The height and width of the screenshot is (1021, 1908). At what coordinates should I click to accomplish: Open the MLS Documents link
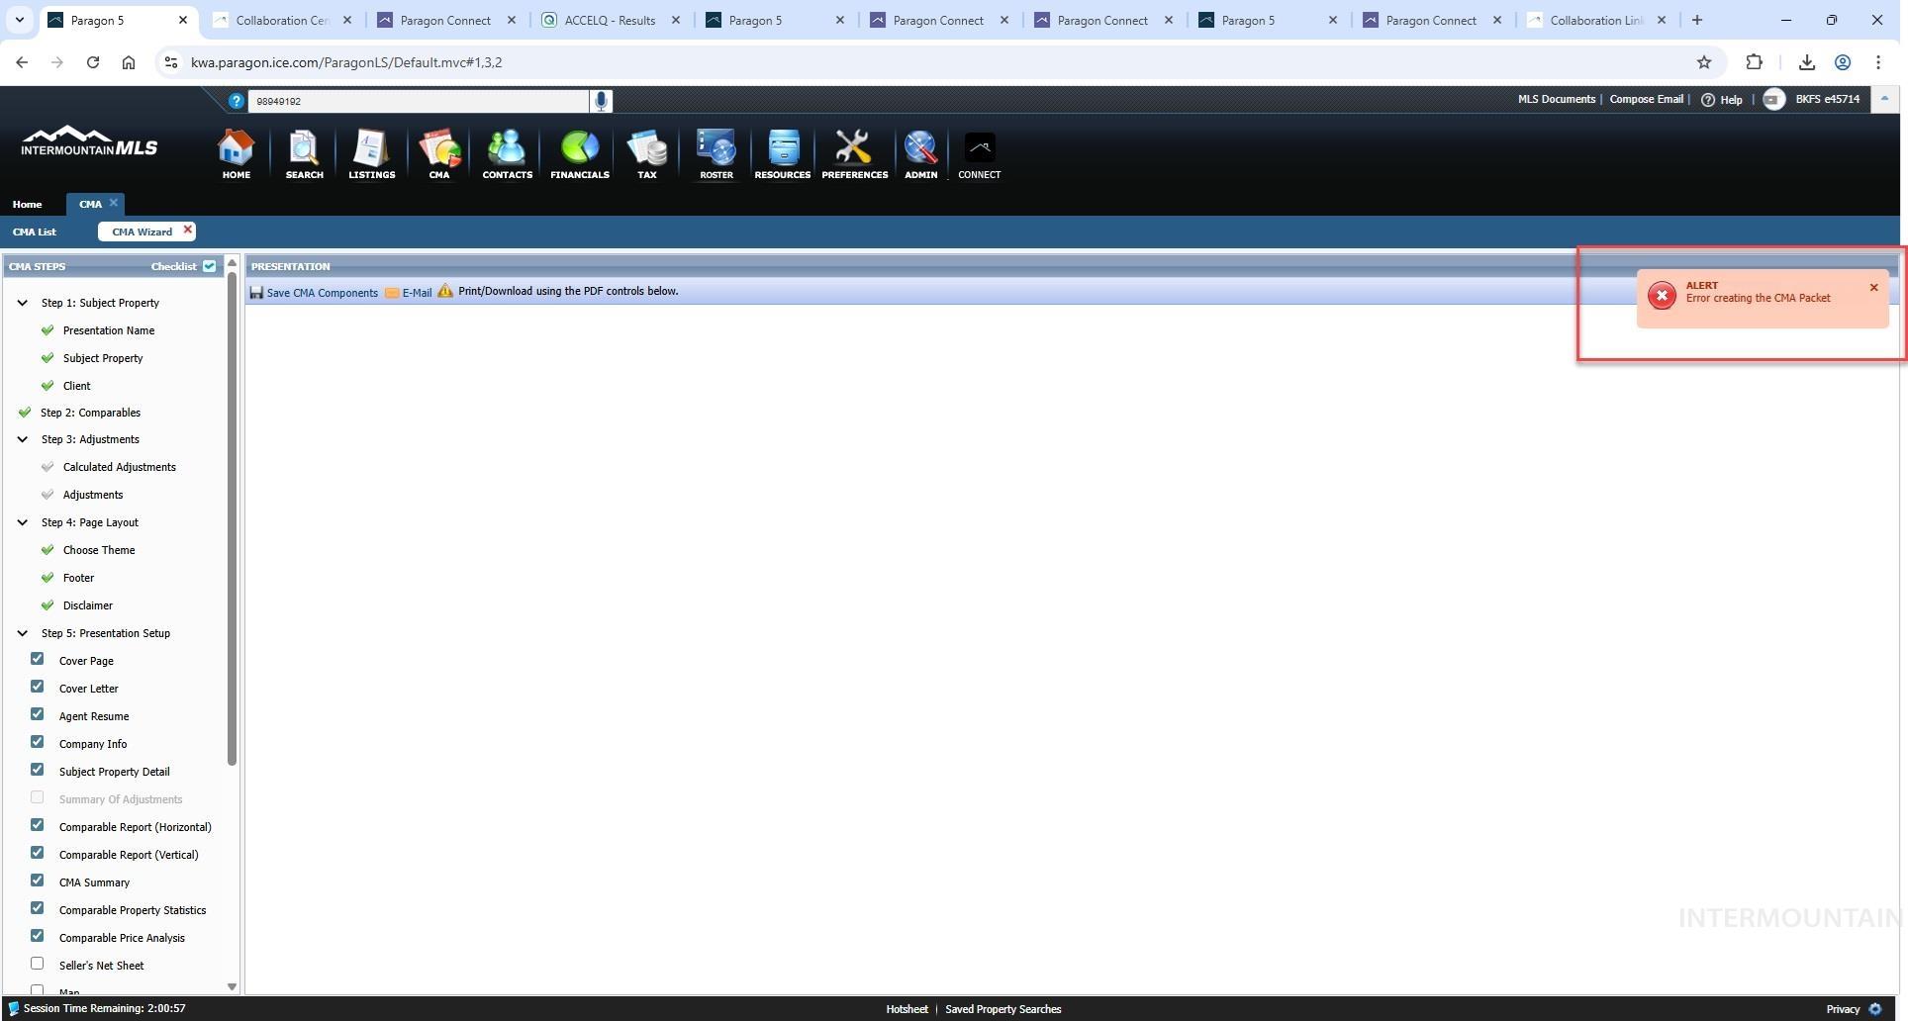point(1556,99)
